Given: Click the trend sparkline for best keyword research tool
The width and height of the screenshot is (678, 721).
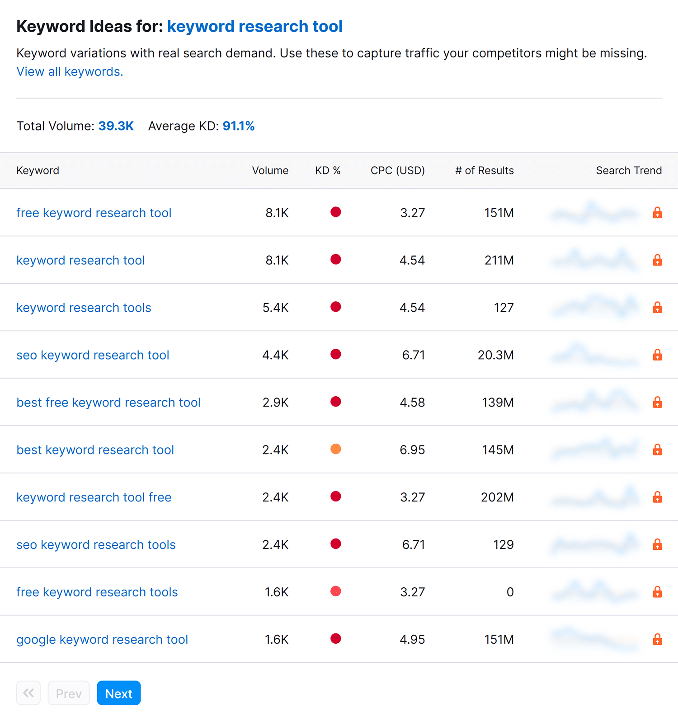Looking at the screenshot, I should point(595,449).
